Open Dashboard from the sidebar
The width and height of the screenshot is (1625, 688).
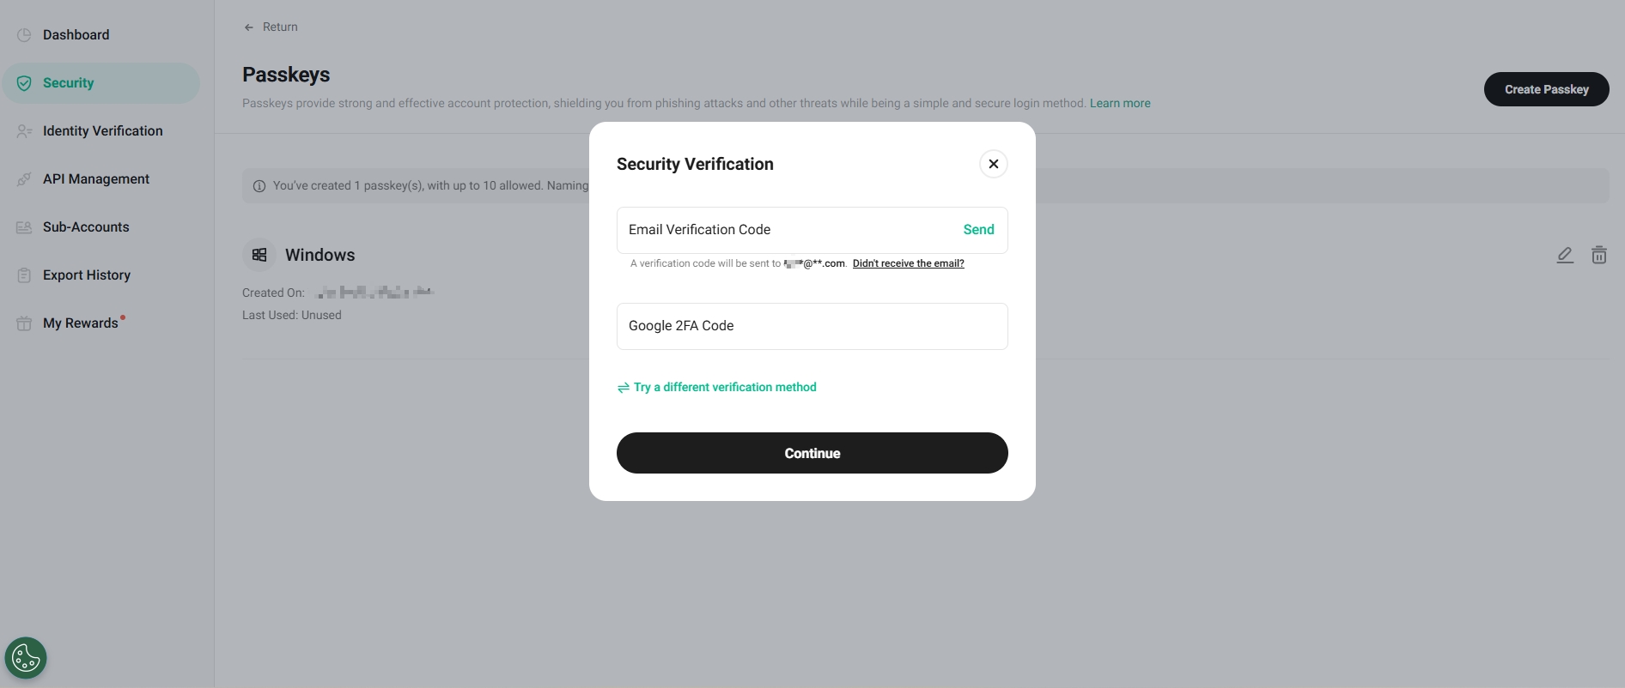coord(76,35)
